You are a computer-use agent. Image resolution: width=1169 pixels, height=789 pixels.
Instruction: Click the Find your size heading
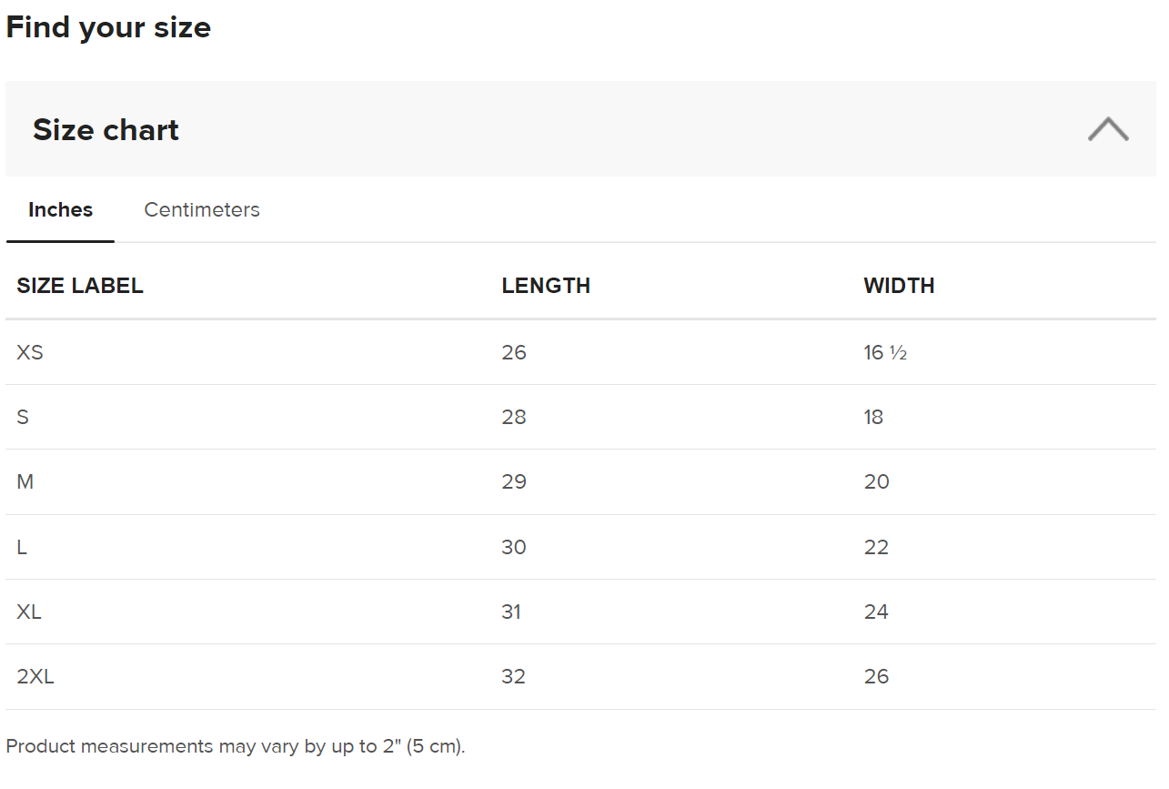108,27
